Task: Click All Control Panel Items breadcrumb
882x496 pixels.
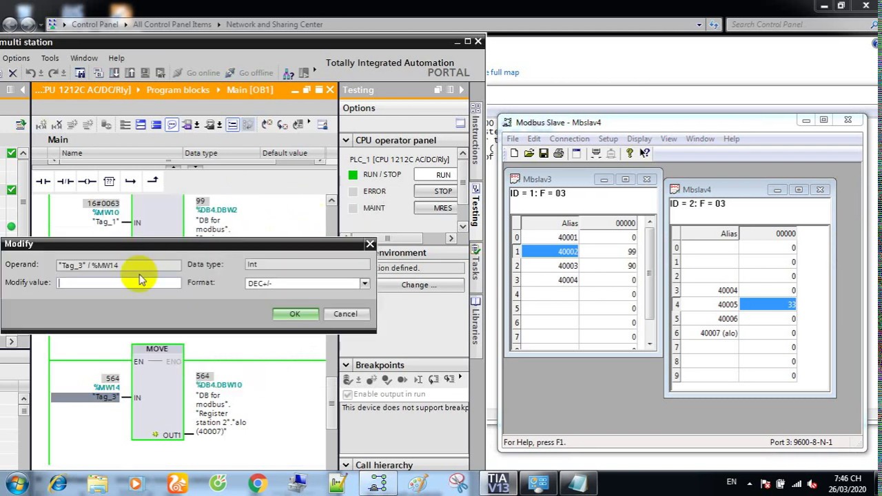Action: click(172, 25)
